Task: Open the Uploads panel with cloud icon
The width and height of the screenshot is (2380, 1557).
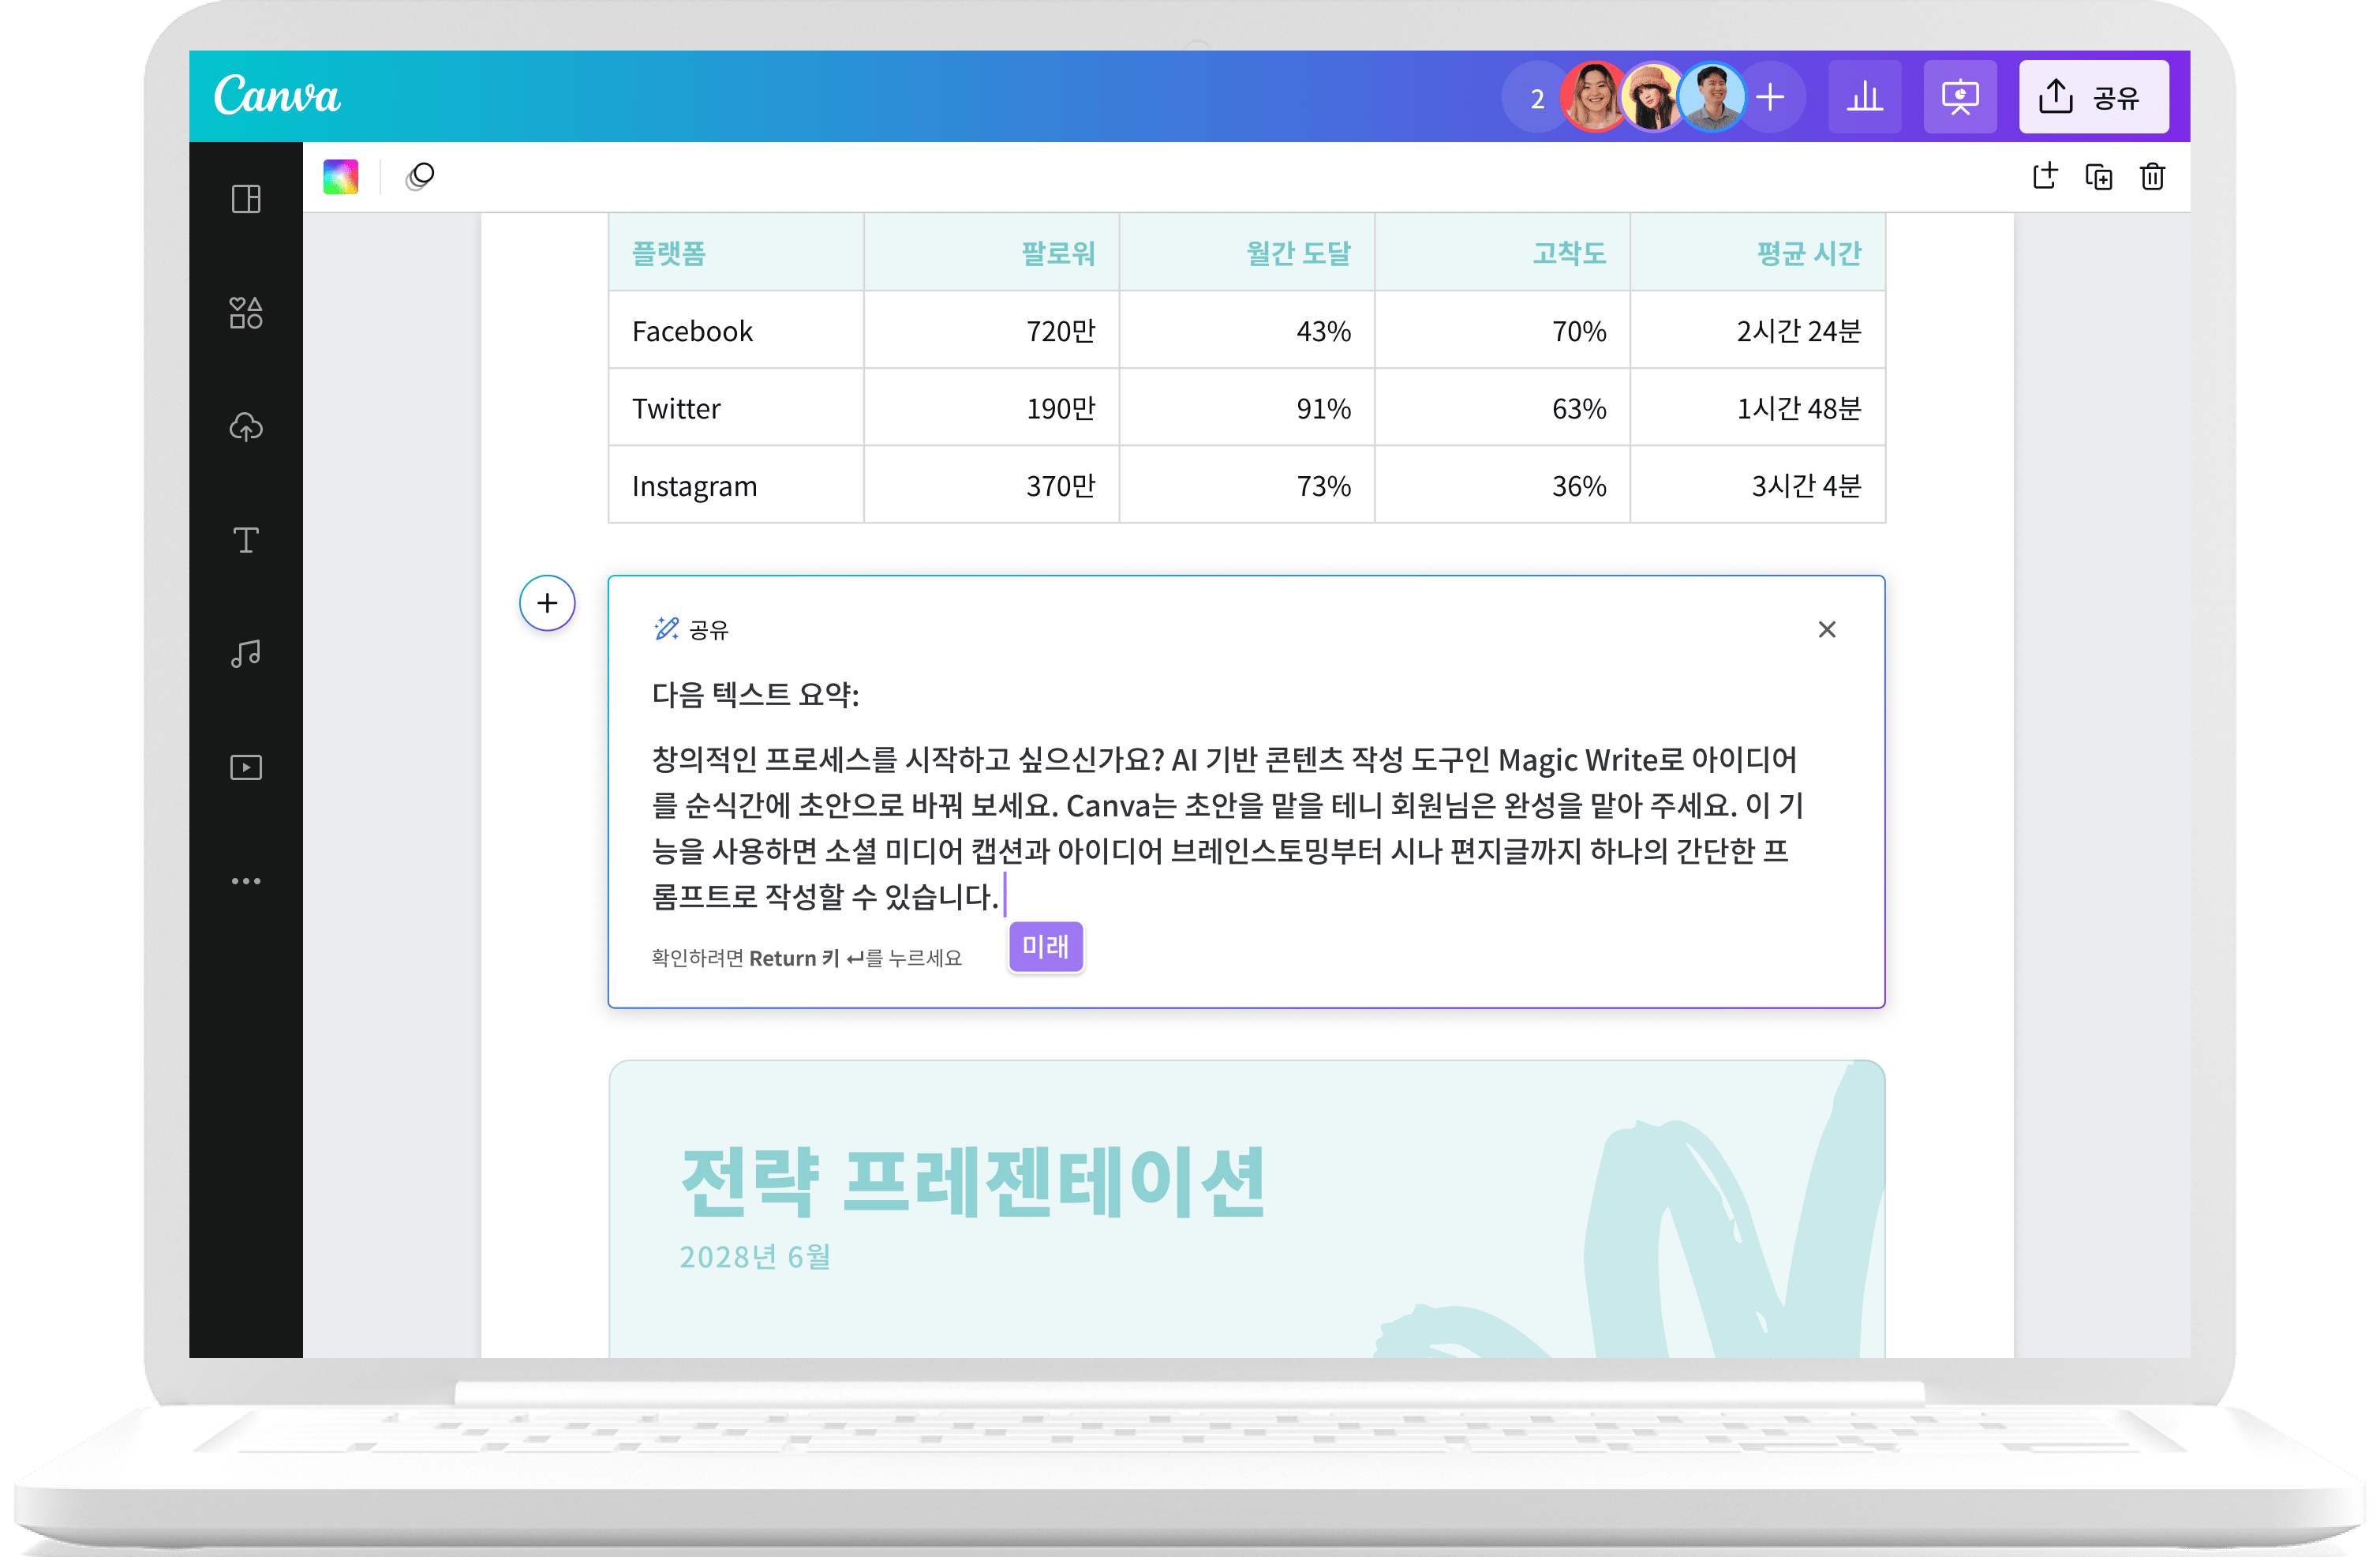Action: tap(245, 428)
